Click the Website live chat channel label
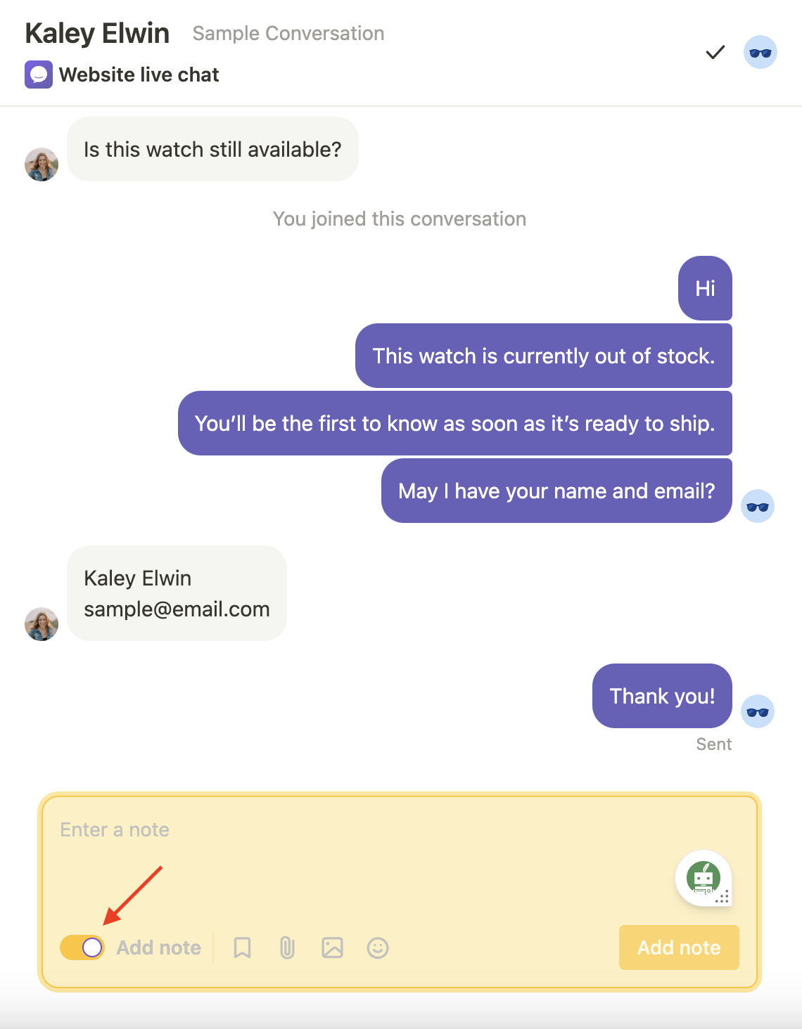This screenshot has height=1029, width=802. coord(139,75)
